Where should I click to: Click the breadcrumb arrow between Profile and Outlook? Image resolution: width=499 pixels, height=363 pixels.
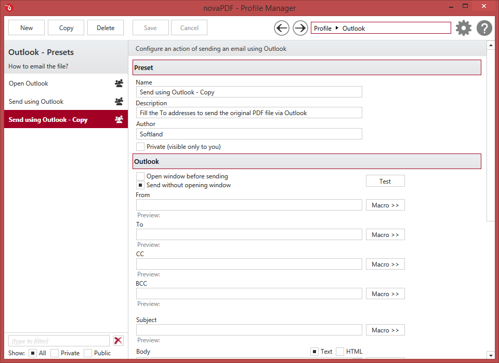(337, 28)
